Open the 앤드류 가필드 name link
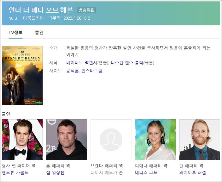 click(15, 172)
